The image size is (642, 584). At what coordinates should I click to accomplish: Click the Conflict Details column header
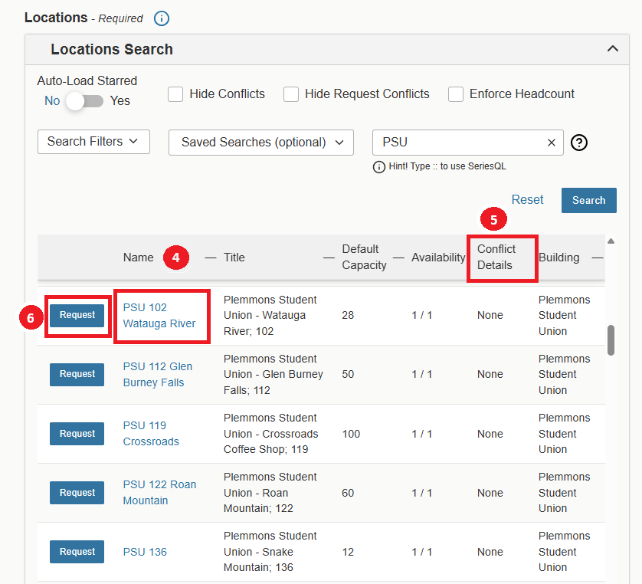(496, 258)
